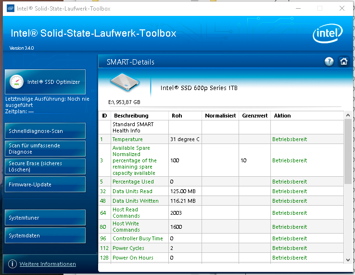Open the help question mark icon
Screen dimensions: 355x275
[329, 62]
